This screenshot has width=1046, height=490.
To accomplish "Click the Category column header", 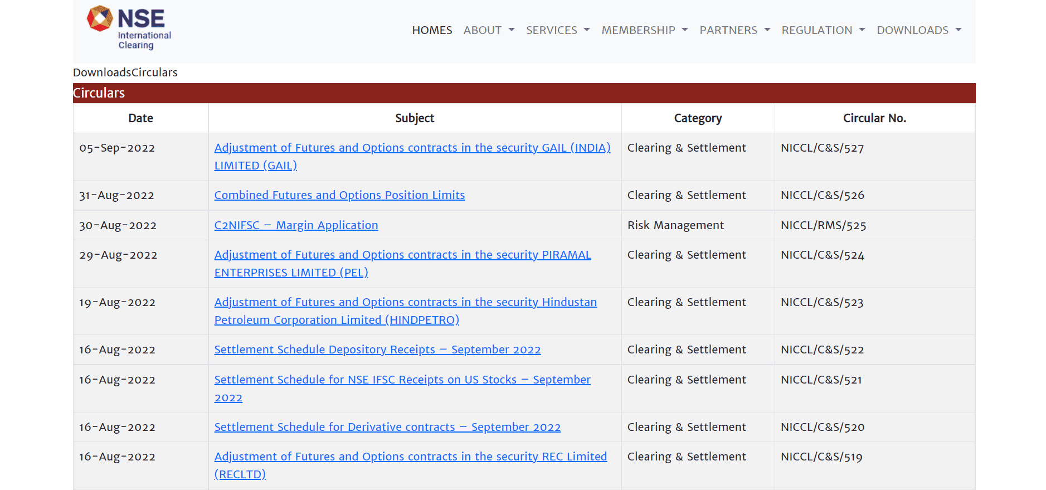I will pos(698,118).
